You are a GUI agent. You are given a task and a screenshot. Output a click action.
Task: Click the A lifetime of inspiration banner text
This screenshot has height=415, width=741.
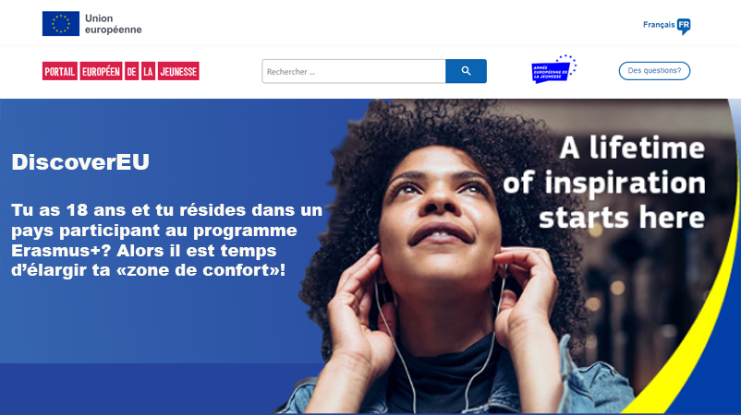604,183
